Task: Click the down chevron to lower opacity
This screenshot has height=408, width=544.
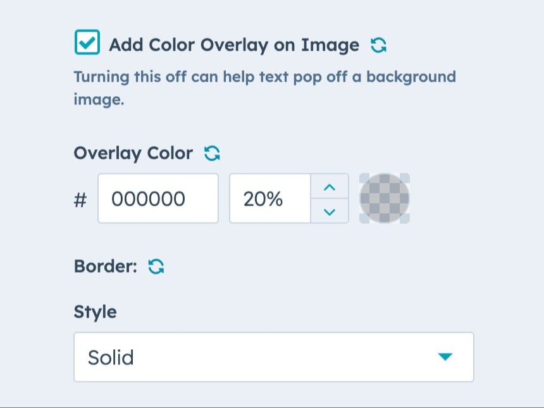Action: (330, 211)
